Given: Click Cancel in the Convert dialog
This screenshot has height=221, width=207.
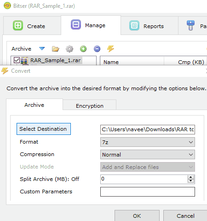Looking at the screenshot, I should pyautogui.click(x=185, y=215).
